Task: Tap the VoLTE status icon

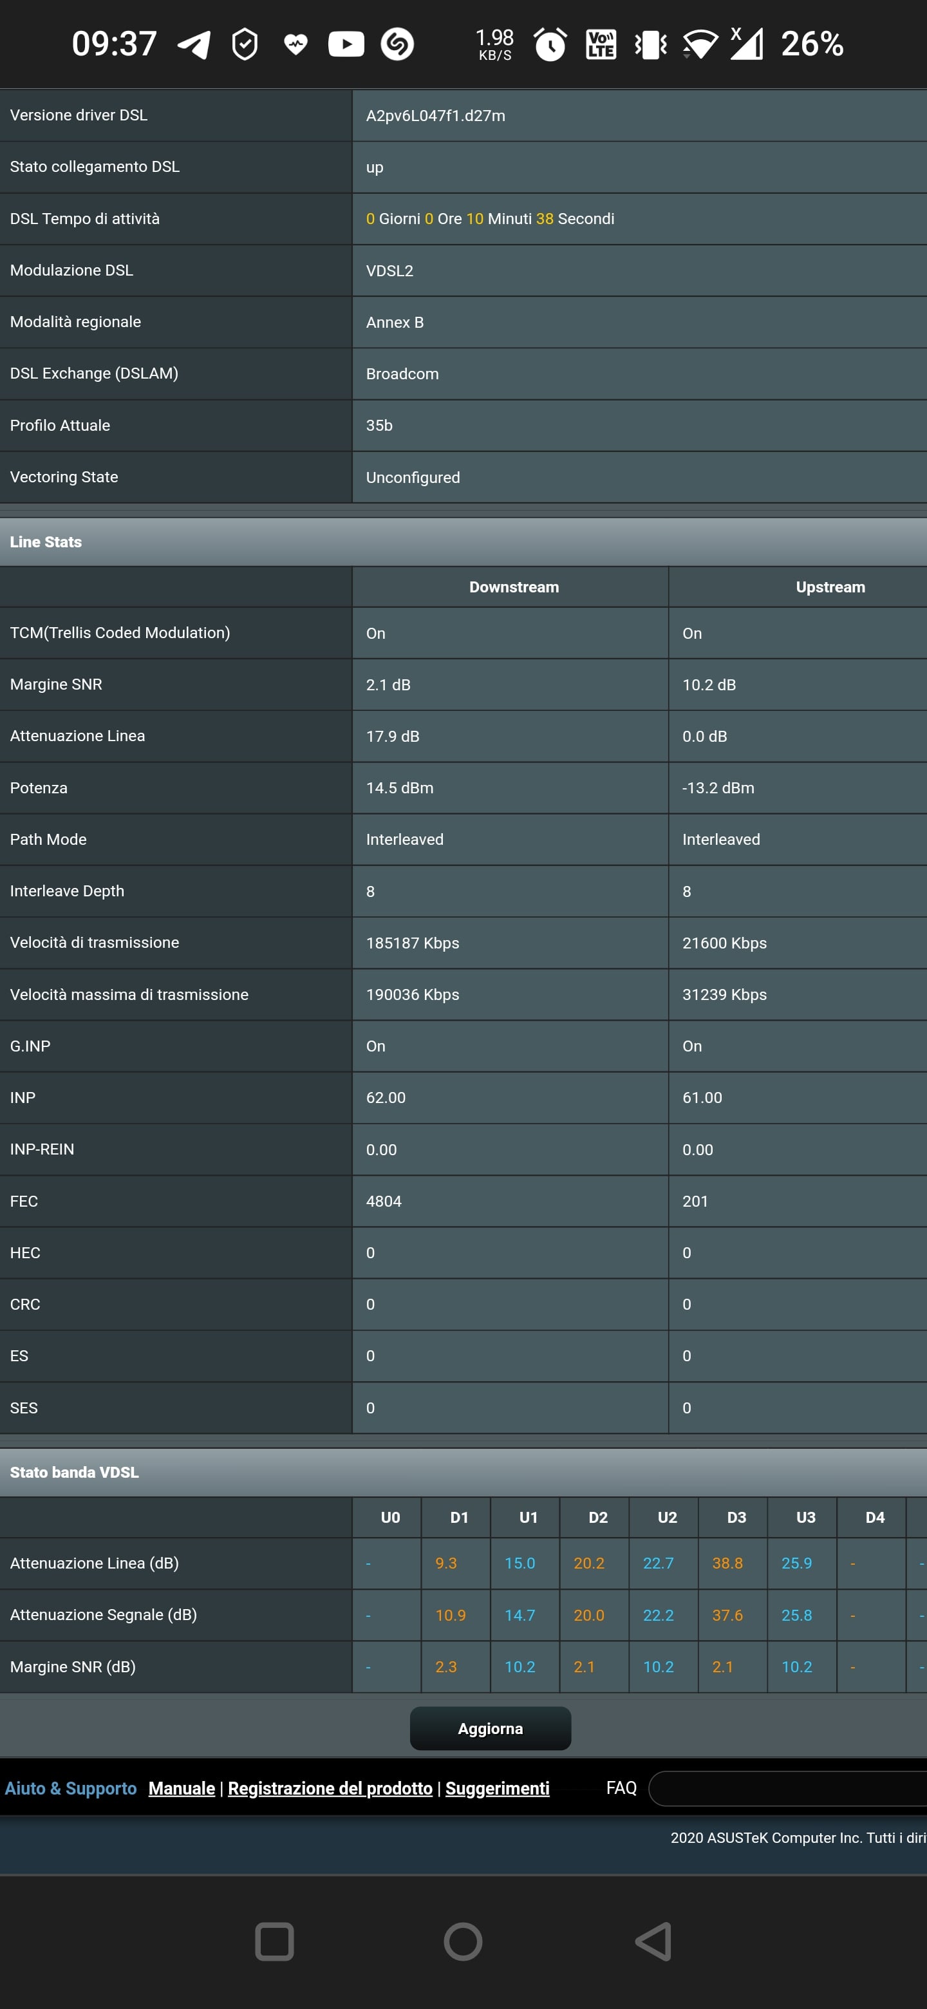Action: point(601,44)
